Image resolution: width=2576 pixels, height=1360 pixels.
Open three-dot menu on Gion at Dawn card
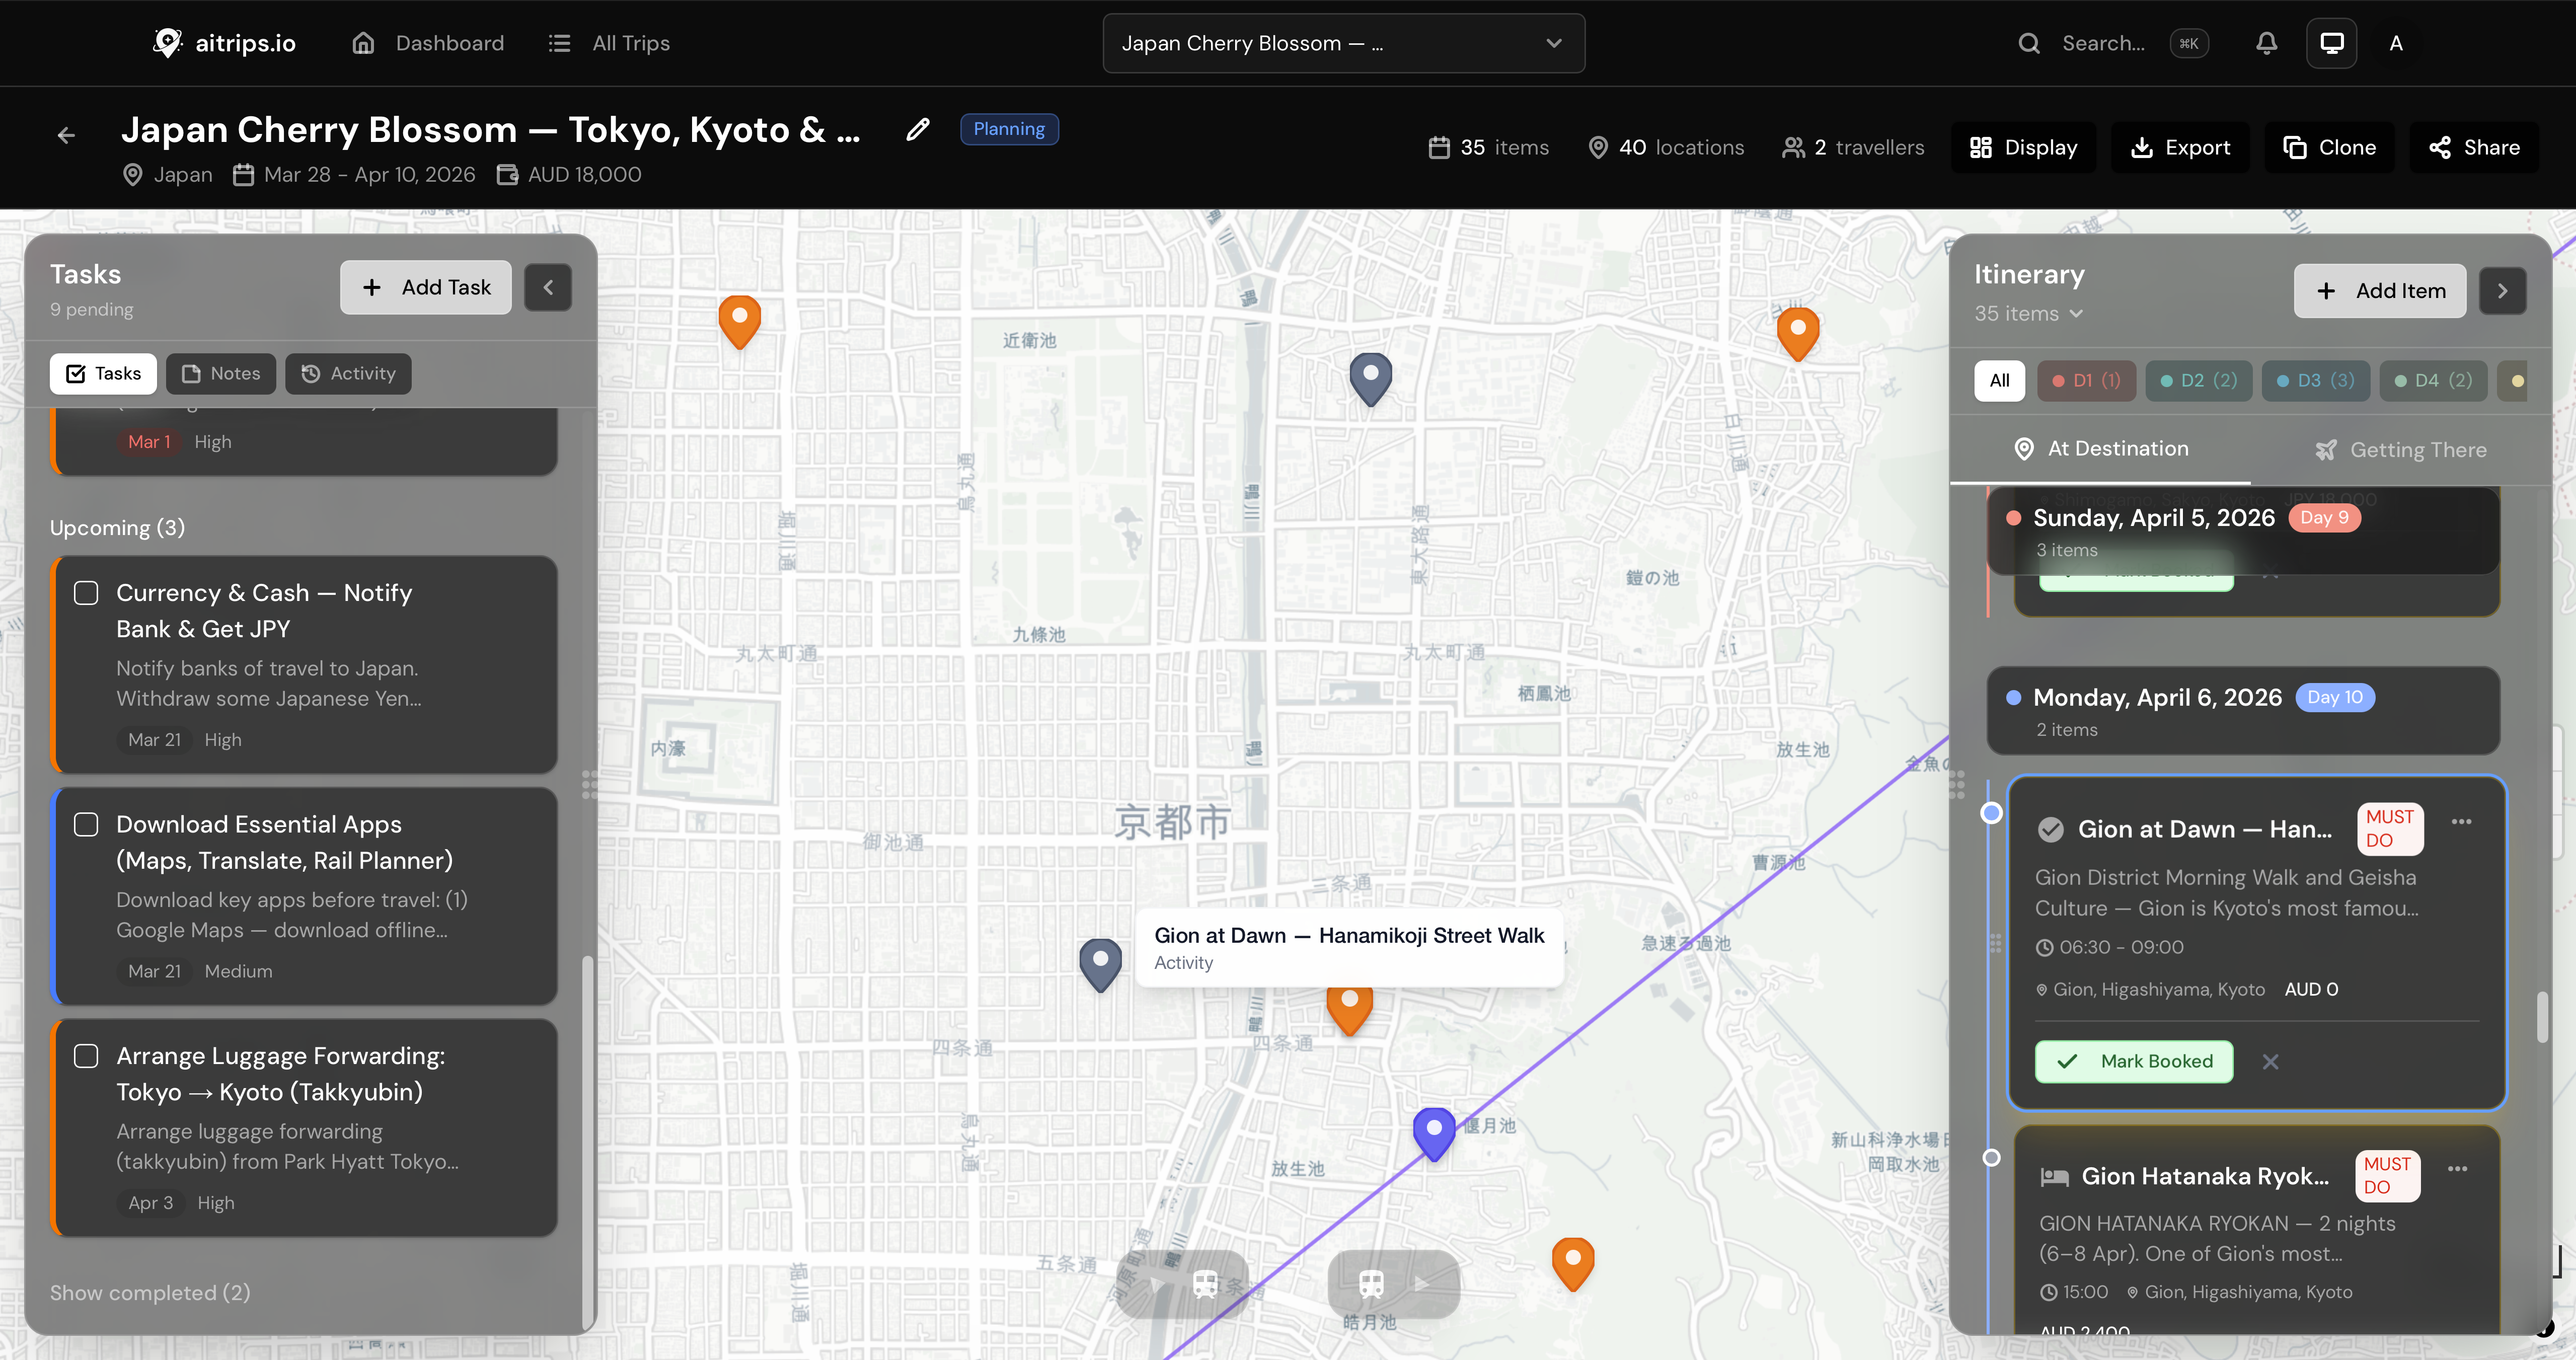[x=2461, y=822]
